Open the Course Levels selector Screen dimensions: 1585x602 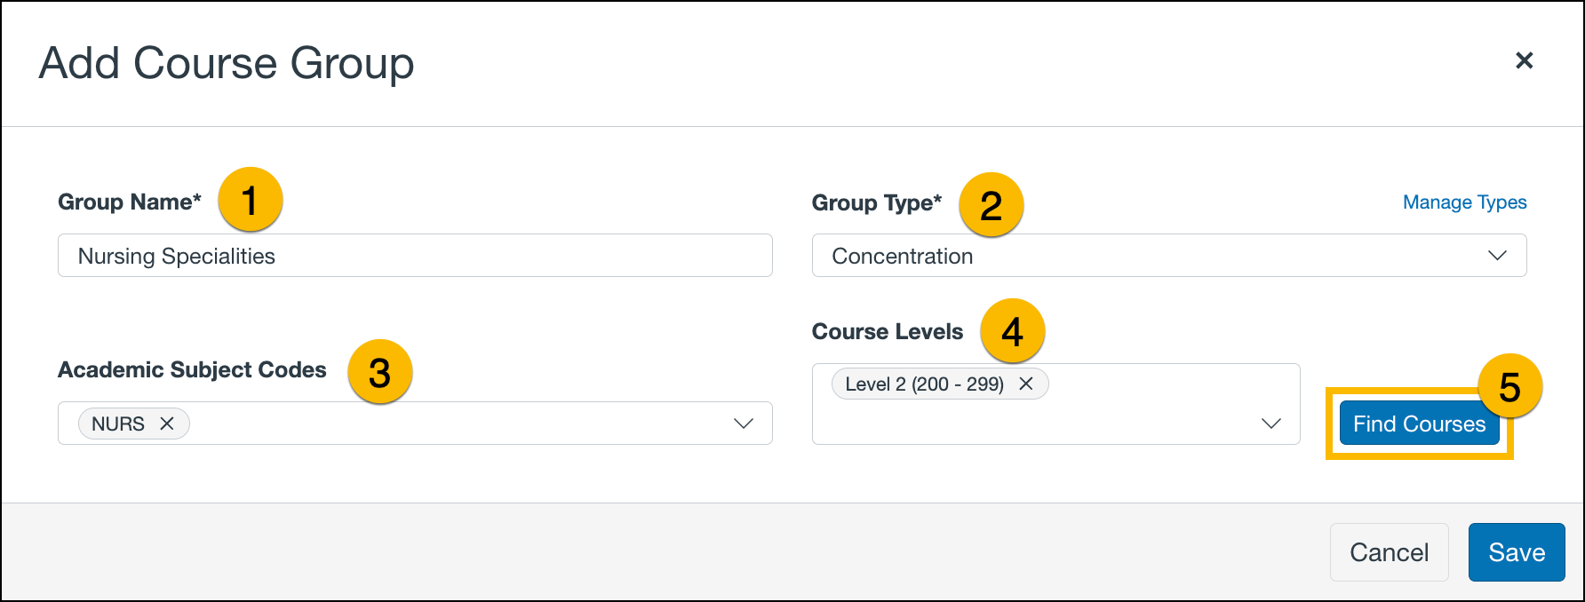tap(1270, 424)
